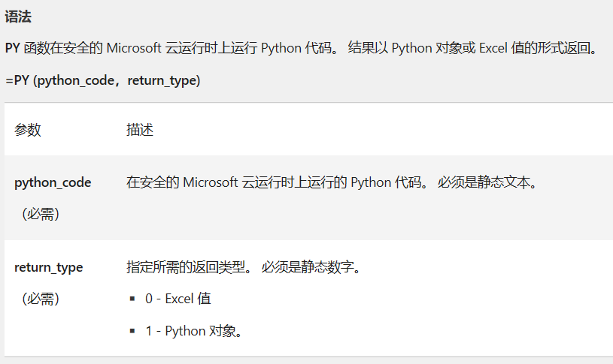Click the bullet before '0 - Excel 值'
613x364 pixels.
132,299
